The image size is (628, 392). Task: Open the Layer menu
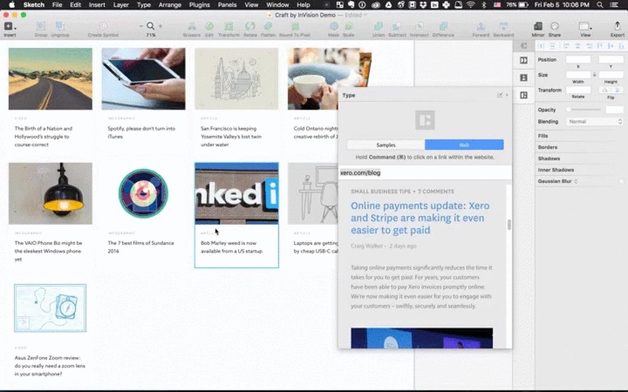tap(121, 5)
